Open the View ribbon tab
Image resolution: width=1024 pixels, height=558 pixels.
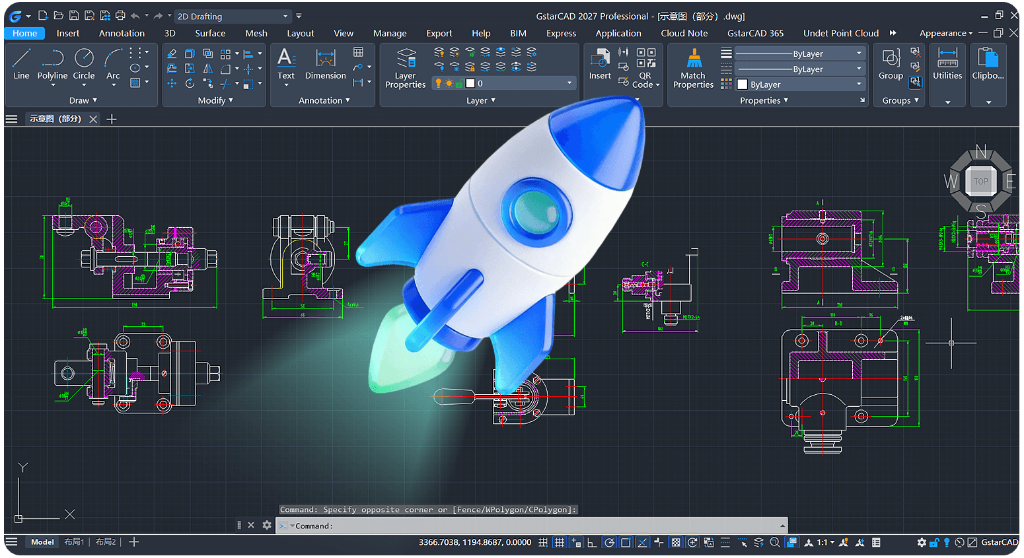(344, 33)
